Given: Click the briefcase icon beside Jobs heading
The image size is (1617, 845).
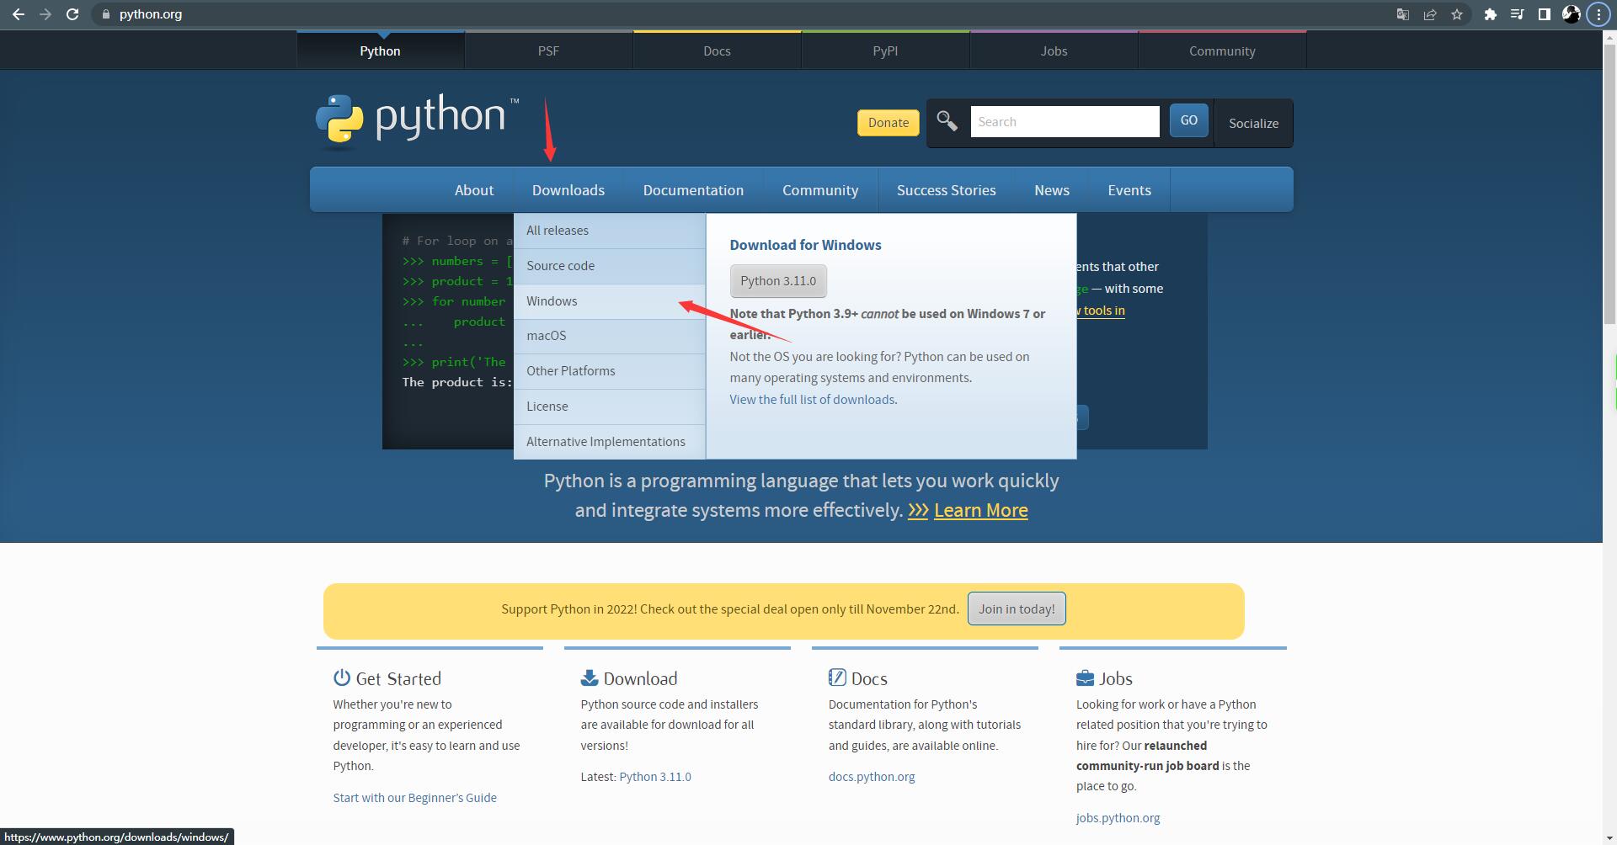Looking at the screenshot, I should tap(1085, 678).
